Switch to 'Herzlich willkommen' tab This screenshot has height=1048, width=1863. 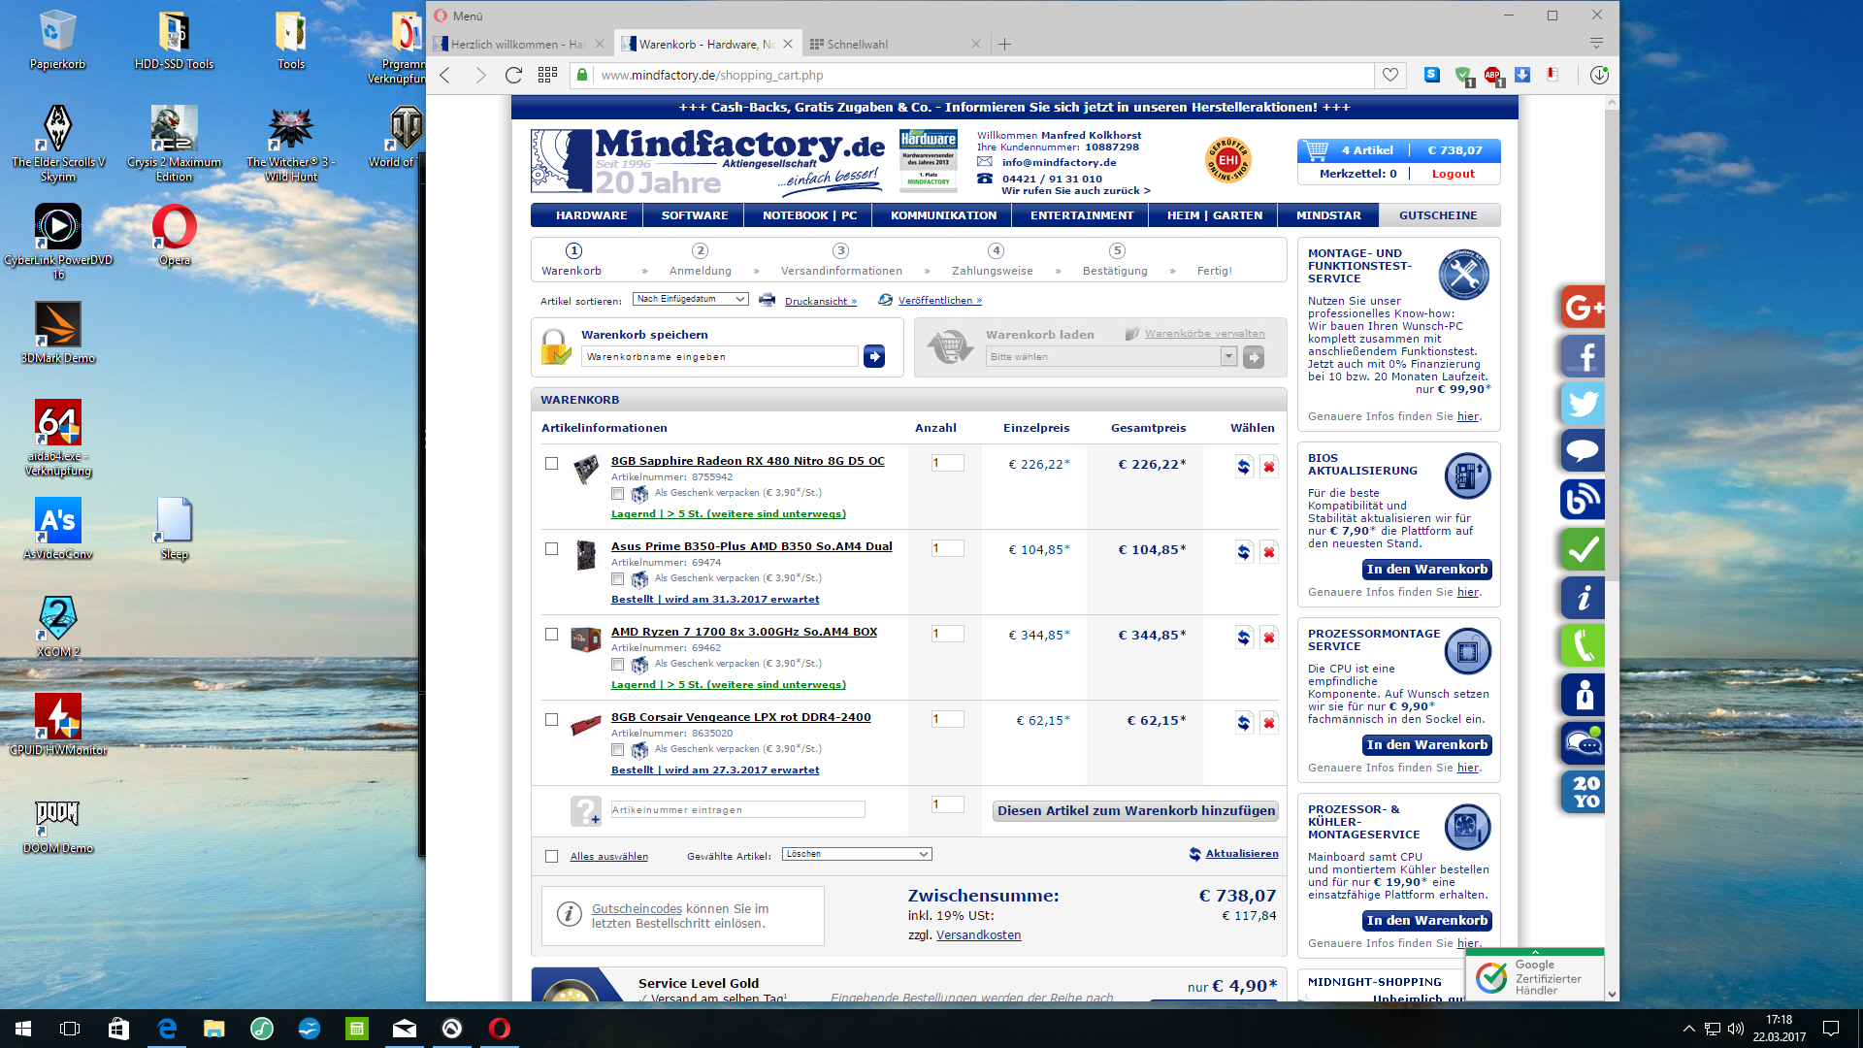520,44
